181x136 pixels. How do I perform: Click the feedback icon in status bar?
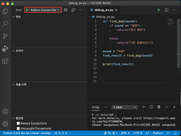pos(168,133)
